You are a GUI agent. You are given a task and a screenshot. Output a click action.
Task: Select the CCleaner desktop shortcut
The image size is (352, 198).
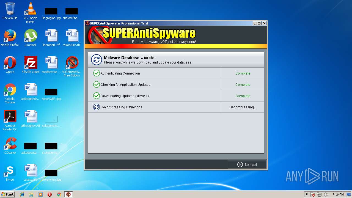10,146
